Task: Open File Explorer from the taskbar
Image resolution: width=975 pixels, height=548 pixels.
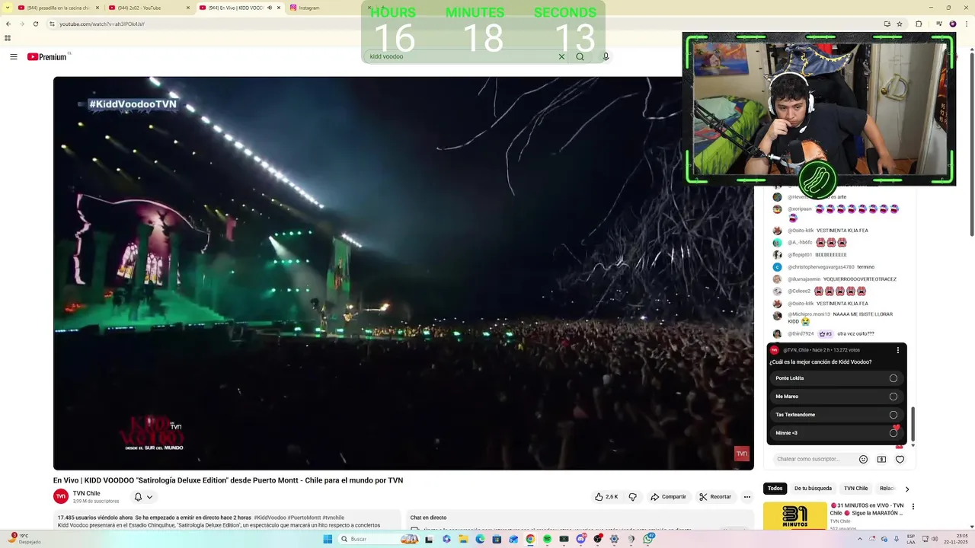Action: click(x=463, y=539)
